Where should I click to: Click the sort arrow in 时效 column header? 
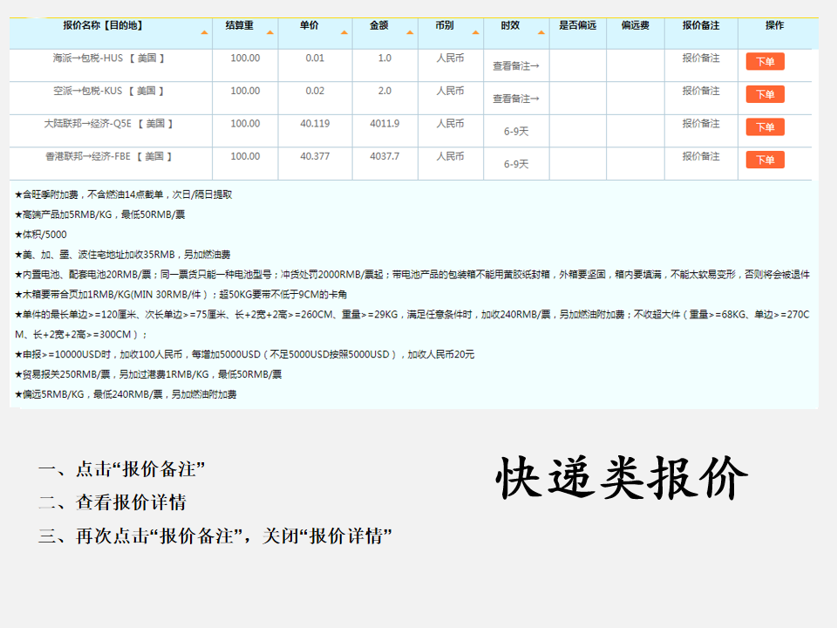[x=541, y=32]
